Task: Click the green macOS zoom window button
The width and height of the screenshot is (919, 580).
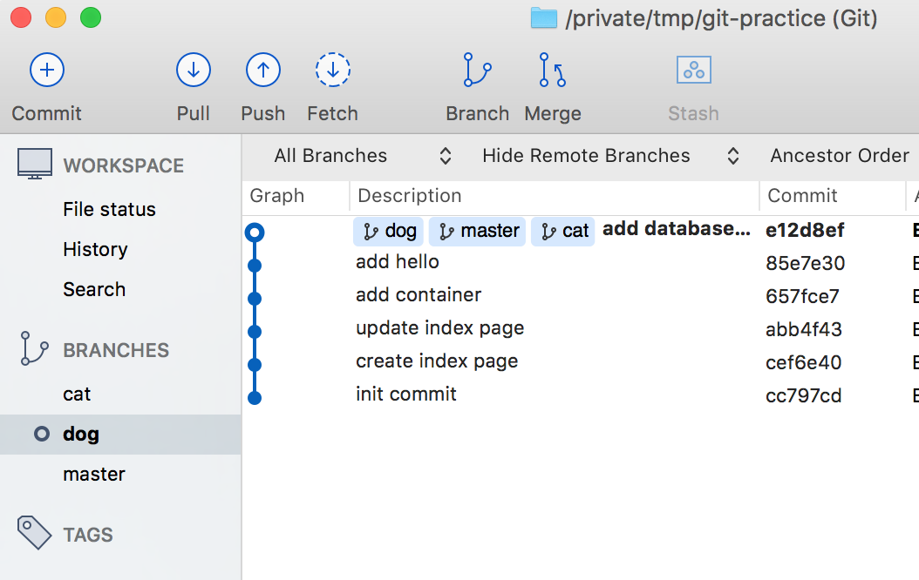Action: (90, 17)
